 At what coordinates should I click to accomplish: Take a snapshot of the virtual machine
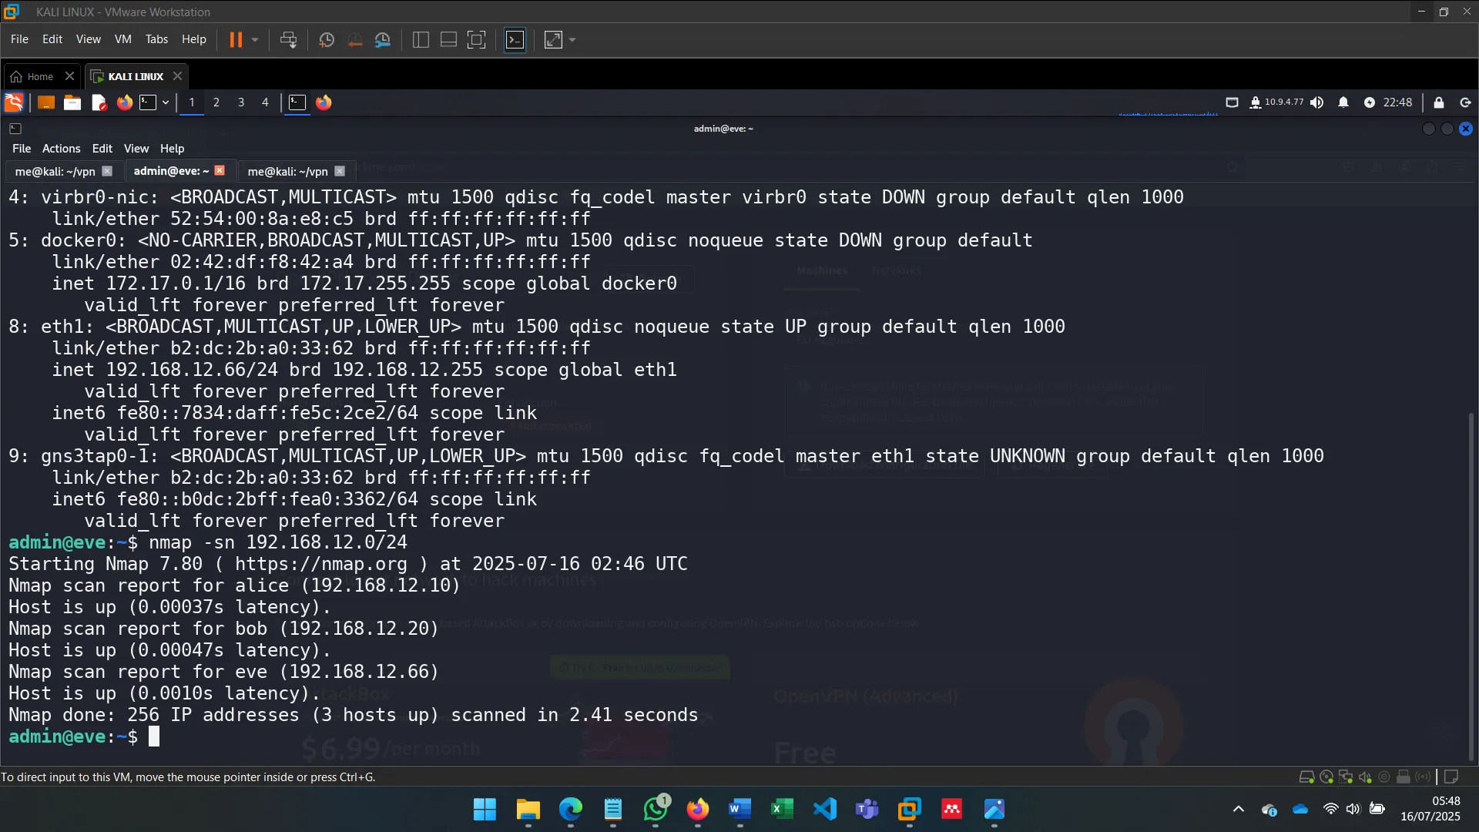[326, 39]
